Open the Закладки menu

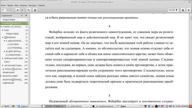pyautogui.click(x=32, y=5)
